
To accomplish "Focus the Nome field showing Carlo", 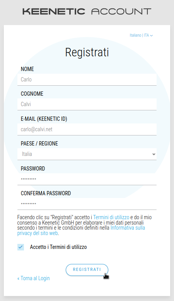I will point(87,79).
